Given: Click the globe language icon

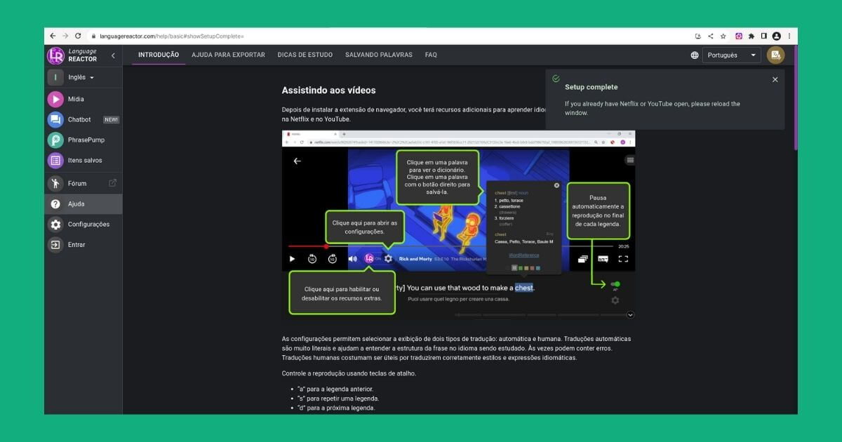Looking at the screenshot, I should (695, 54).
